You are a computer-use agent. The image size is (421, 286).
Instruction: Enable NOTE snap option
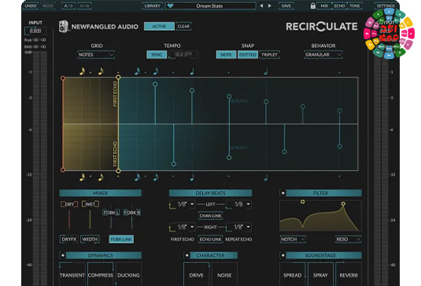(x=226, y=54)
